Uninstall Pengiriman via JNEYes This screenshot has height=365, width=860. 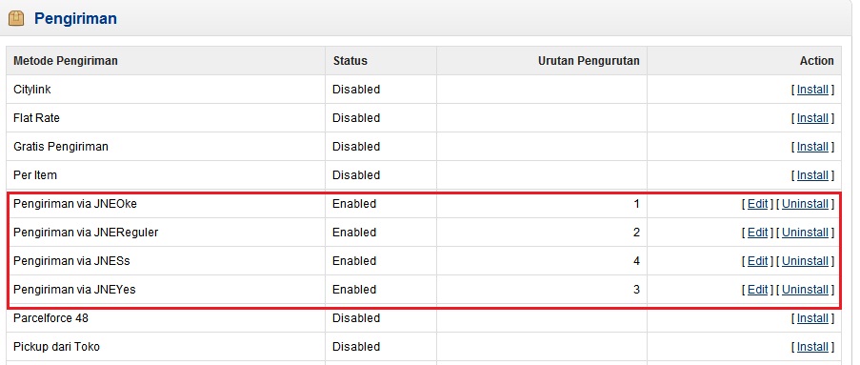(x=805, y=290)
